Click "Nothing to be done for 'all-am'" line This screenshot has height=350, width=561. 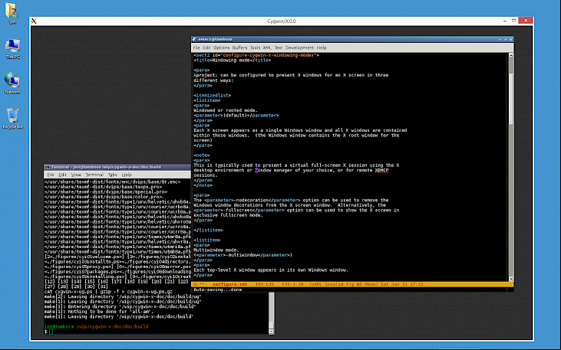click(x=99, y=312)
